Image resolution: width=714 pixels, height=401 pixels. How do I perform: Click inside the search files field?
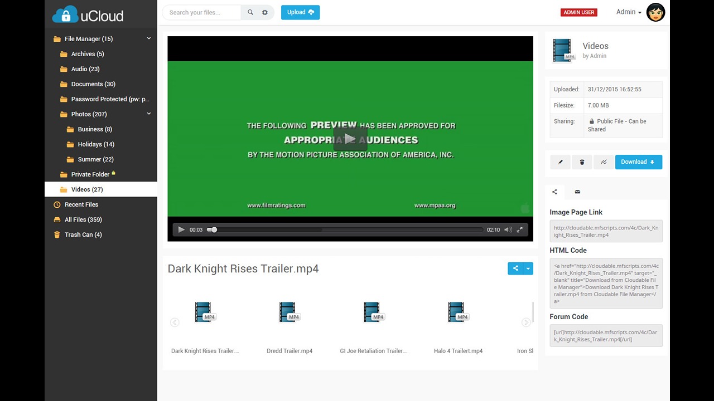pos(202,12)
